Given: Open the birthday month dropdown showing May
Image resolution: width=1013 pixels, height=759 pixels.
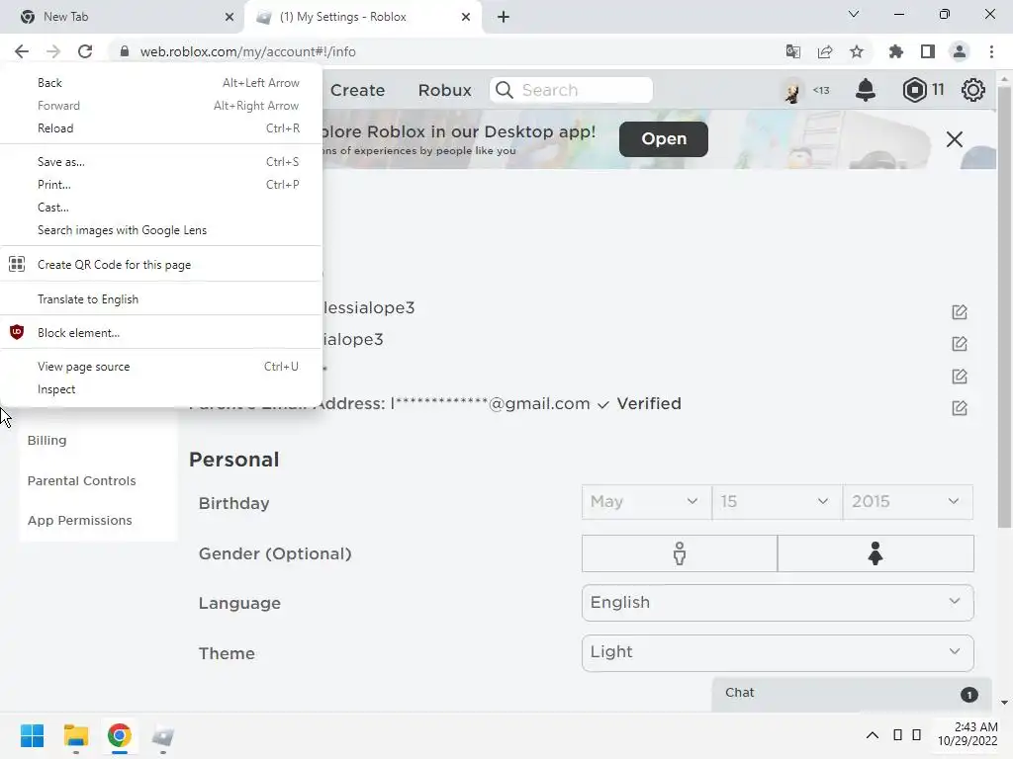Looking at the screenshot, I should [646, 501].
